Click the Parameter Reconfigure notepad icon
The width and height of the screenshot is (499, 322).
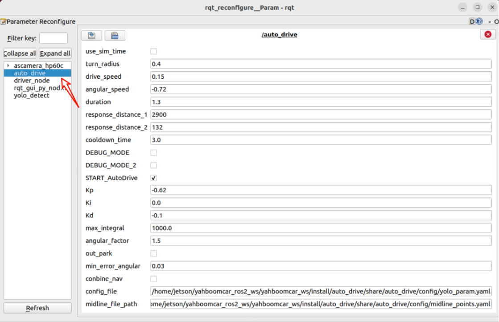tap(3, 21)
